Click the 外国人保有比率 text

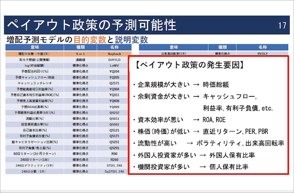232,155
